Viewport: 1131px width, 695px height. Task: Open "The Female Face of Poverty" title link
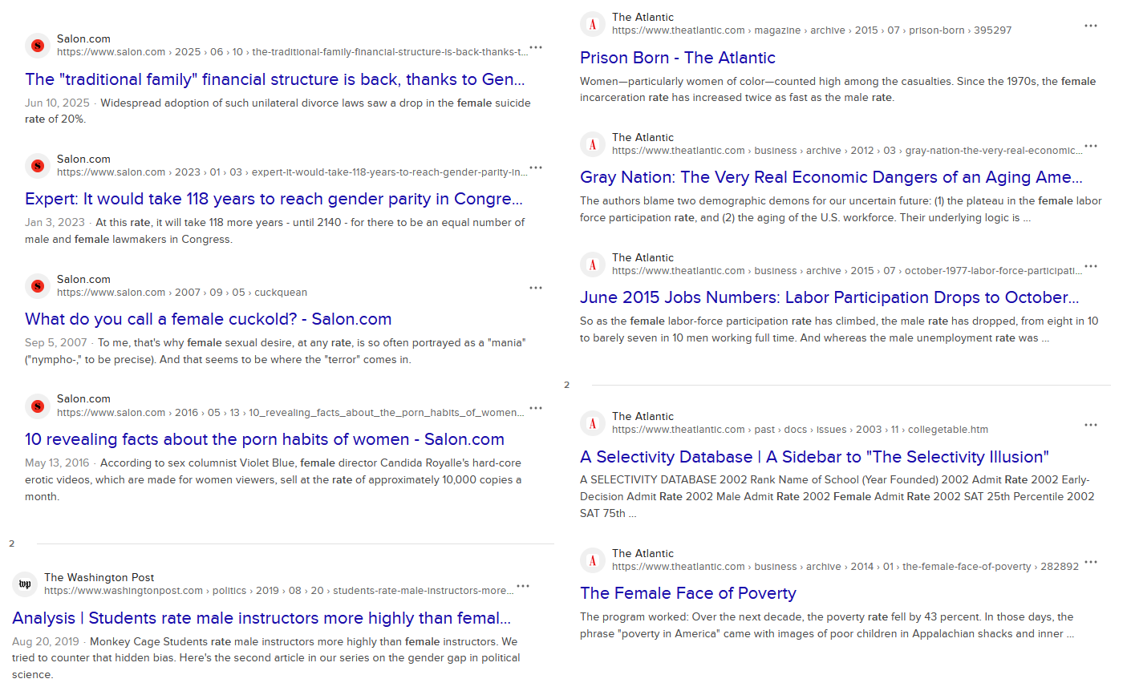[x=688, y=593]
